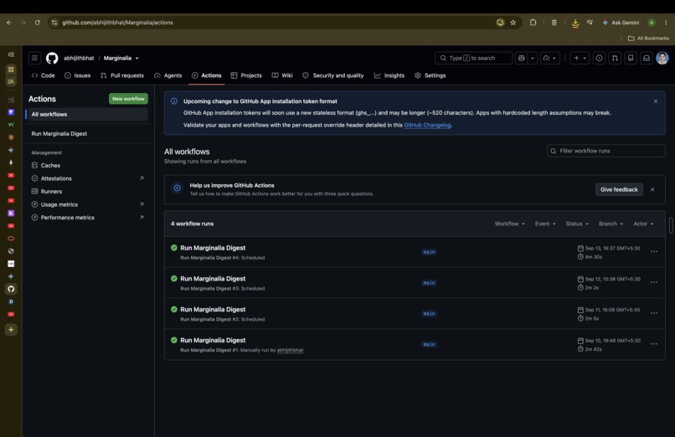
Task: Open the Code tab
Action: (x=43, y=75)
